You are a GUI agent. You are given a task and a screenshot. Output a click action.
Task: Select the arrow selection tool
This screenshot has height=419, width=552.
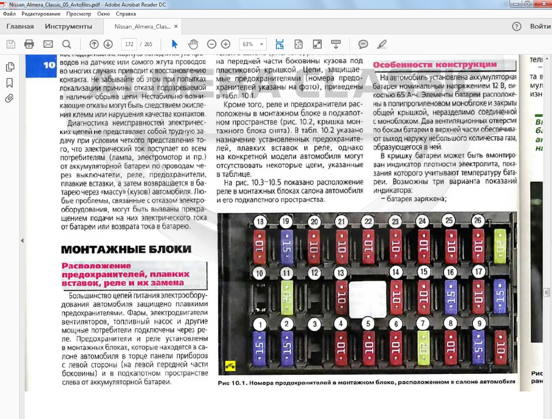pyautogui.click(x=175, y=44)
